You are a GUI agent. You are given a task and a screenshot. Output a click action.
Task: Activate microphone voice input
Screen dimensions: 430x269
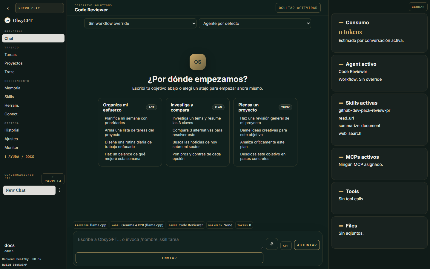point(272,244)
